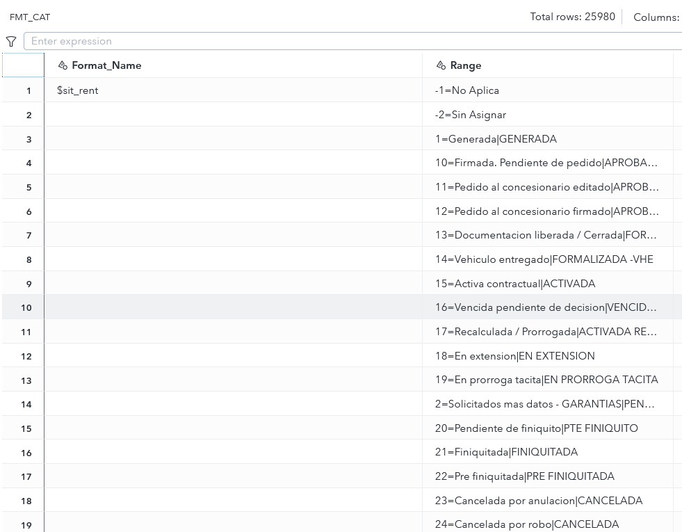Click the Format_Name column header

(106, 65)
